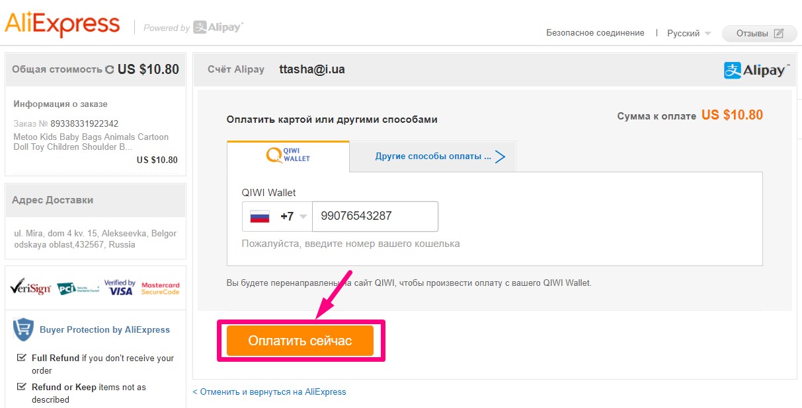This screenshot has height=408, width=802.
Task: Click the order item price US $10.80
Action: (x=157, y=160)
